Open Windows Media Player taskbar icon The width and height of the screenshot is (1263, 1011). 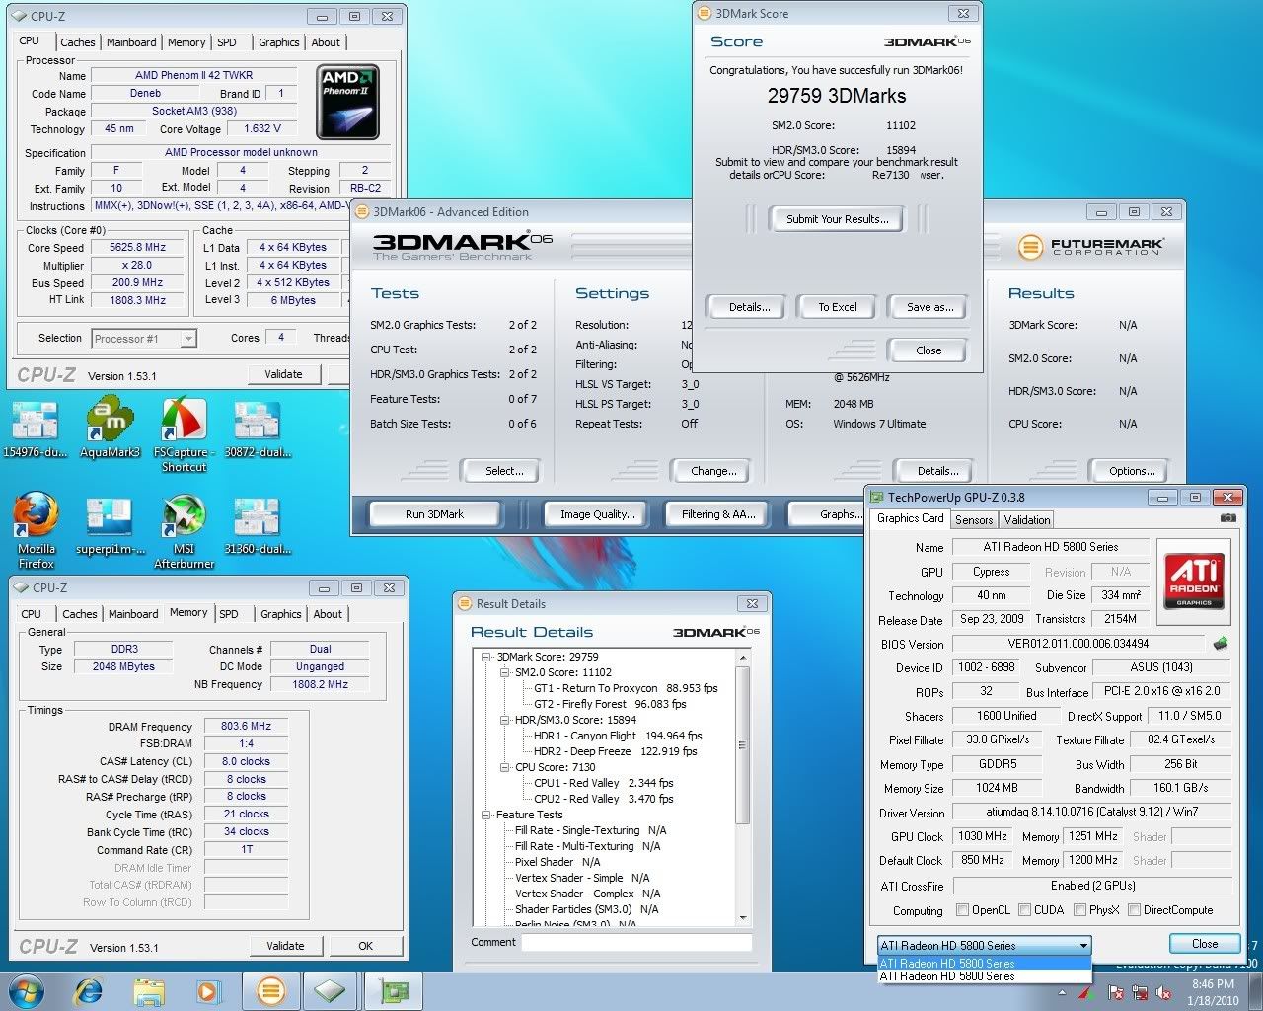tap(208, 990)
